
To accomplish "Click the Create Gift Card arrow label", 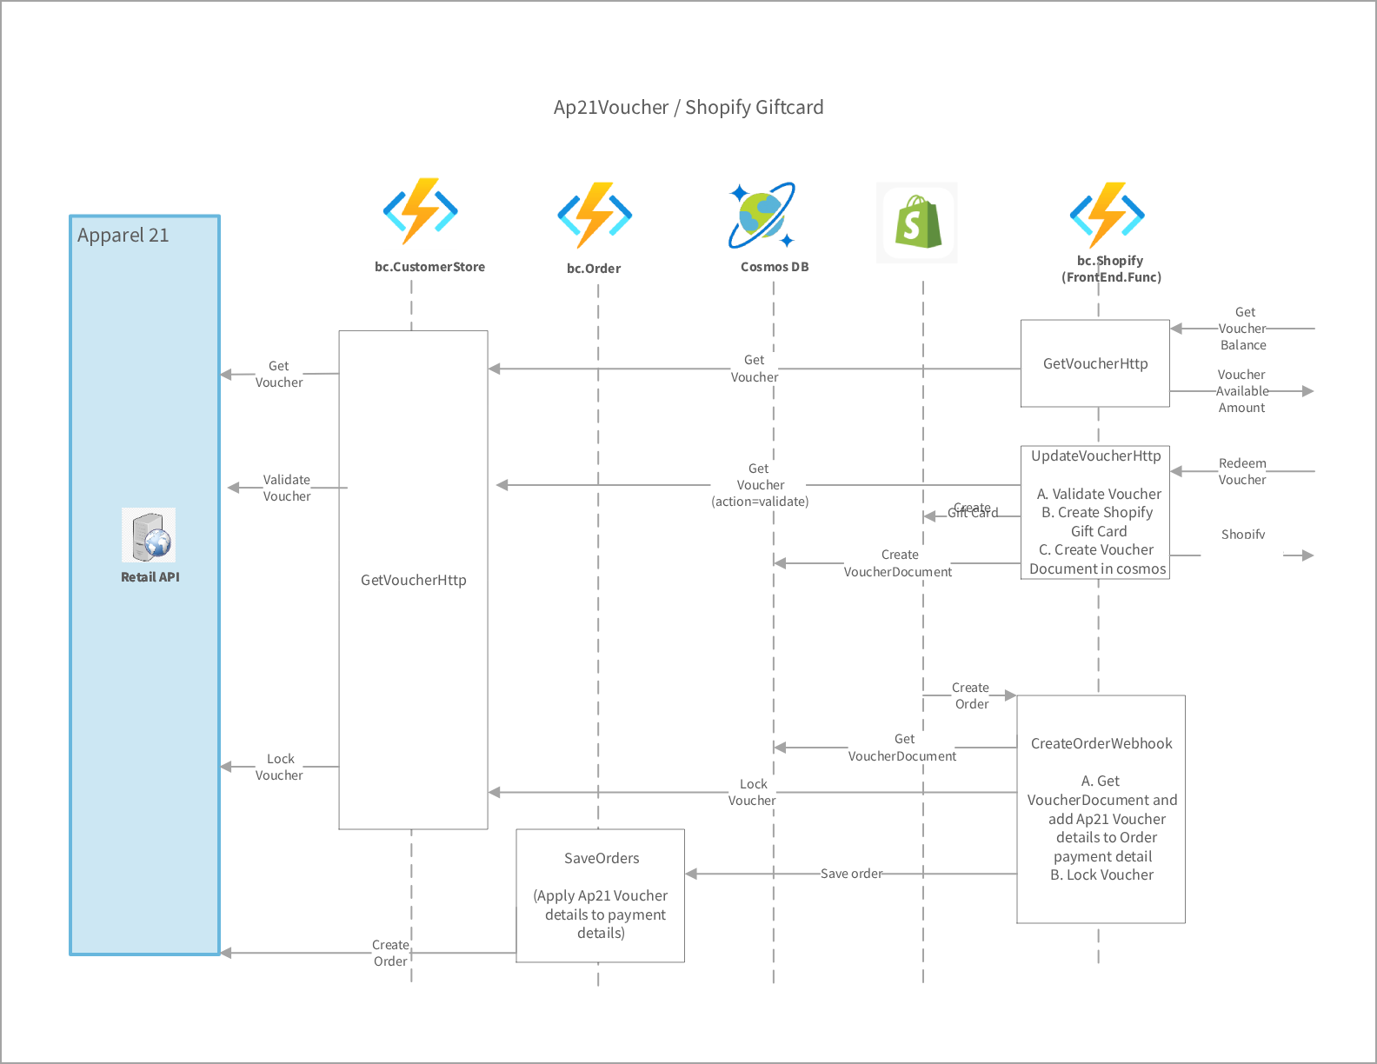I will click(x=973, y=510).
